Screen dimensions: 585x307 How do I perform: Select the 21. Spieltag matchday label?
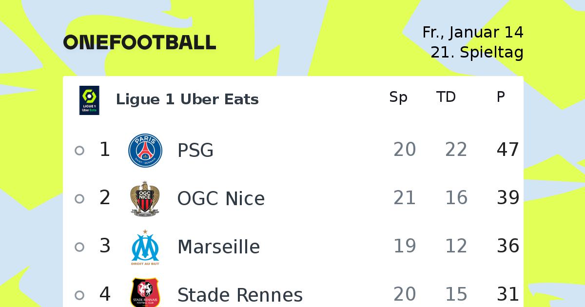click(x=477, y=52)
